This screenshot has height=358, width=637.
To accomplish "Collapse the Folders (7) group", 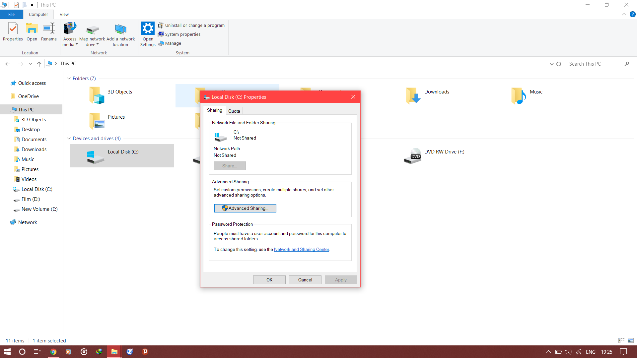I will tap(69, 79).
